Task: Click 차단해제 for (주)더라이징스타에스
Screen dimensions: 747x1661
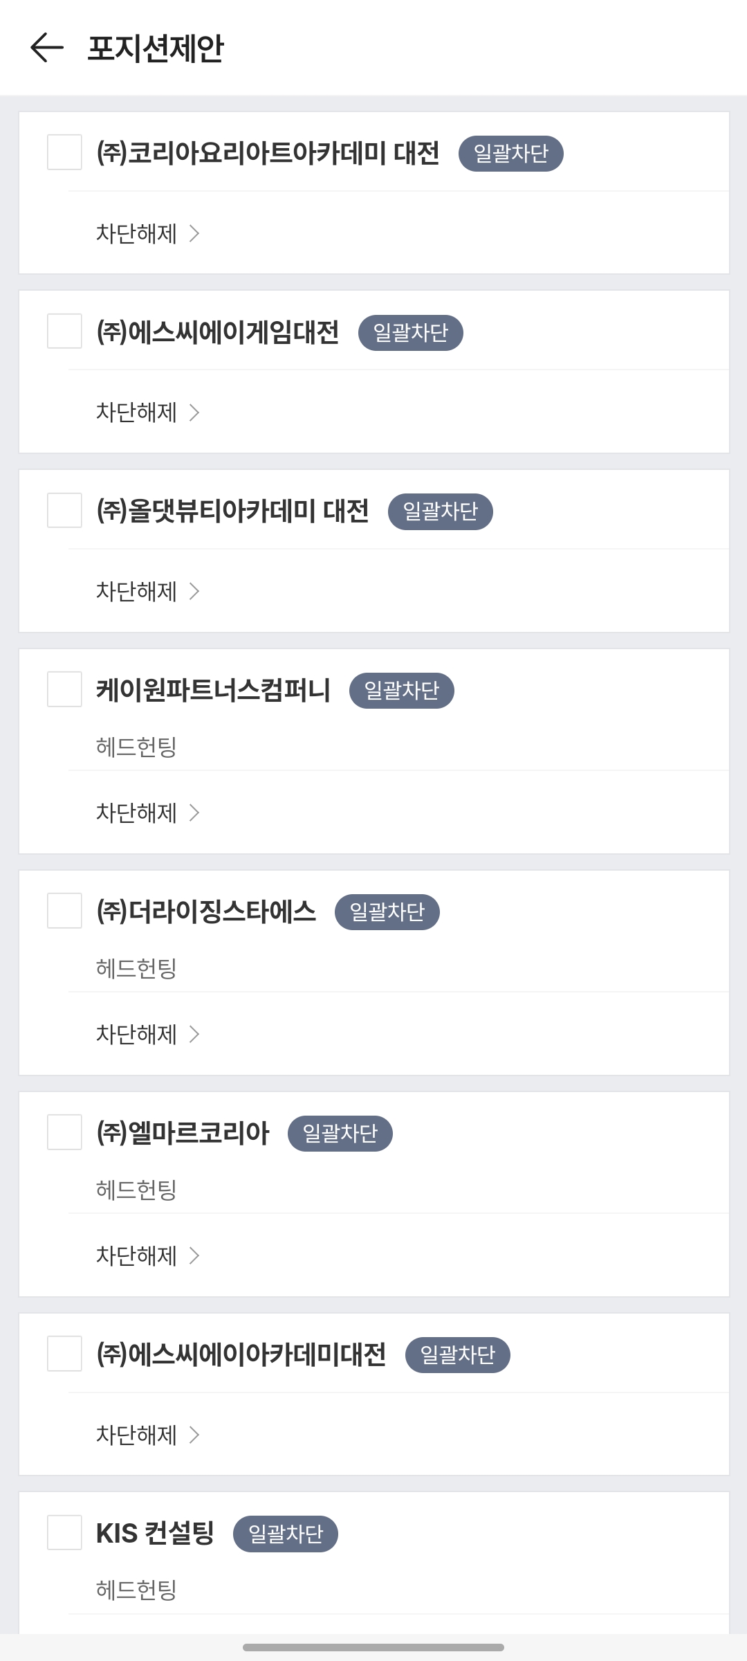Action: click(x=147, y=1034)
